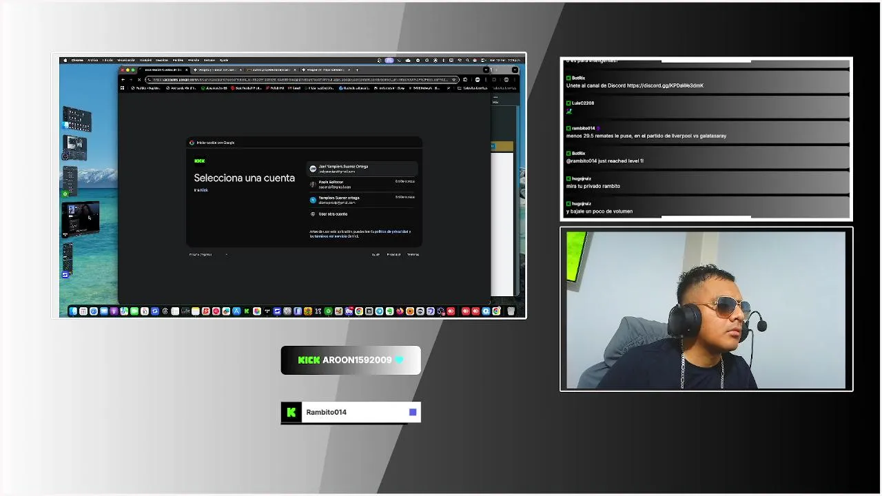Screen dimensions: 882x496
Task: Click the webcam feed of the streamer
Action: coord(706,309)
